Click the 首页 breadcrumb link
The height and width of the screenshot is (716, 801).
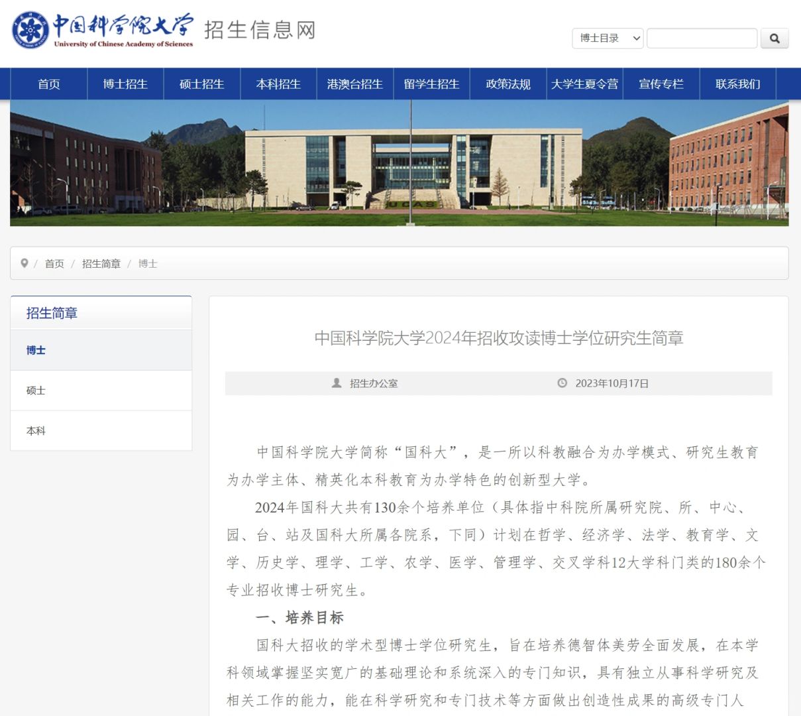54,264
